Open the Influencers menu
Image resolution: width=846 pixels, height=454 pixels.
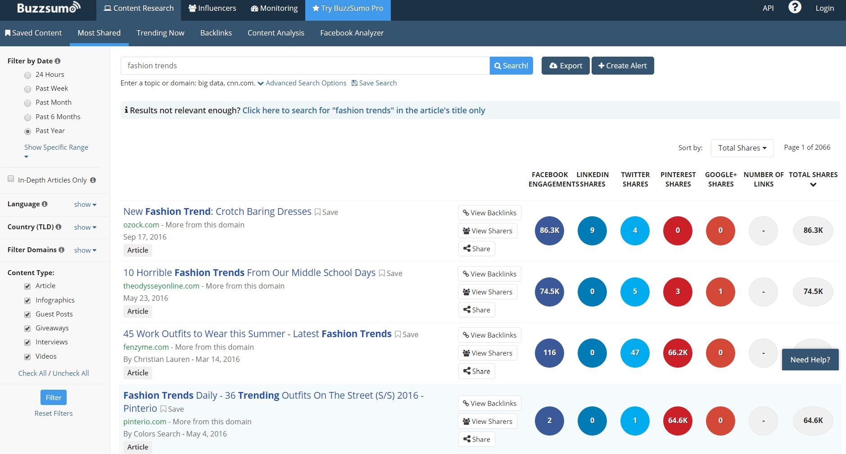click(212, 8)
